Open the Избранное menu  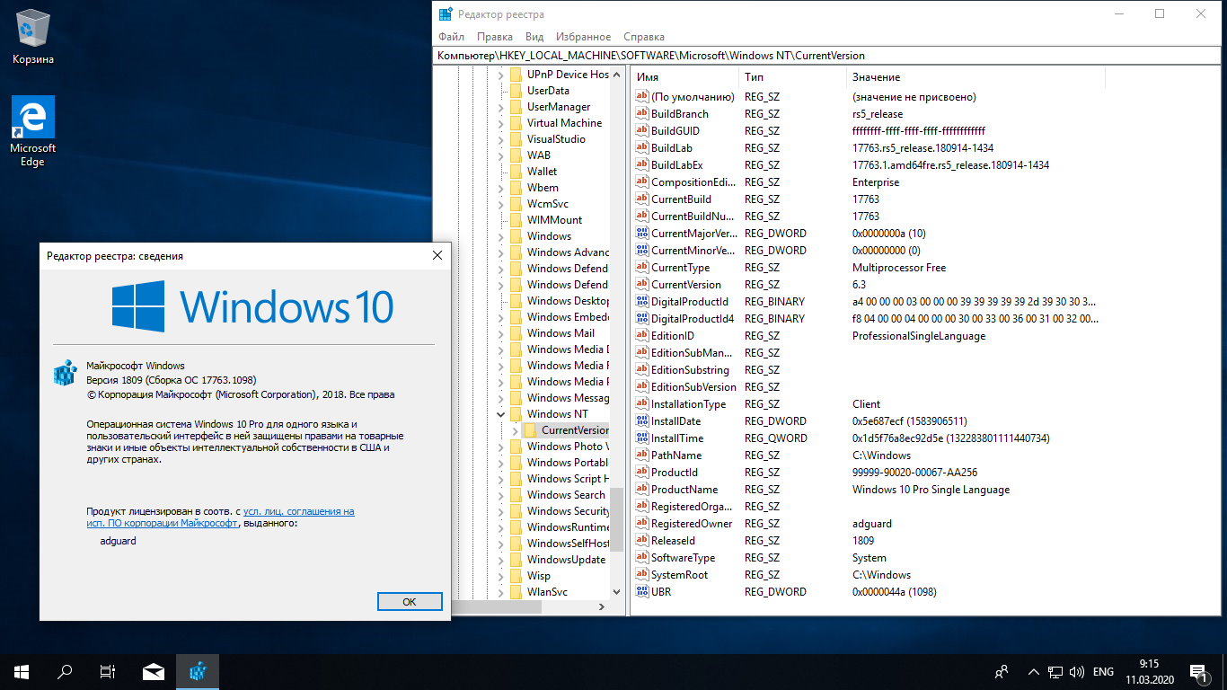point(583,37)
